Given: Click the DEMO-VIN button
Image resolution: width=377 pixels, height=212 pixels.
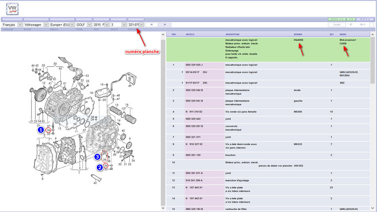Looking at the screenshot, I should coord(337,19).
